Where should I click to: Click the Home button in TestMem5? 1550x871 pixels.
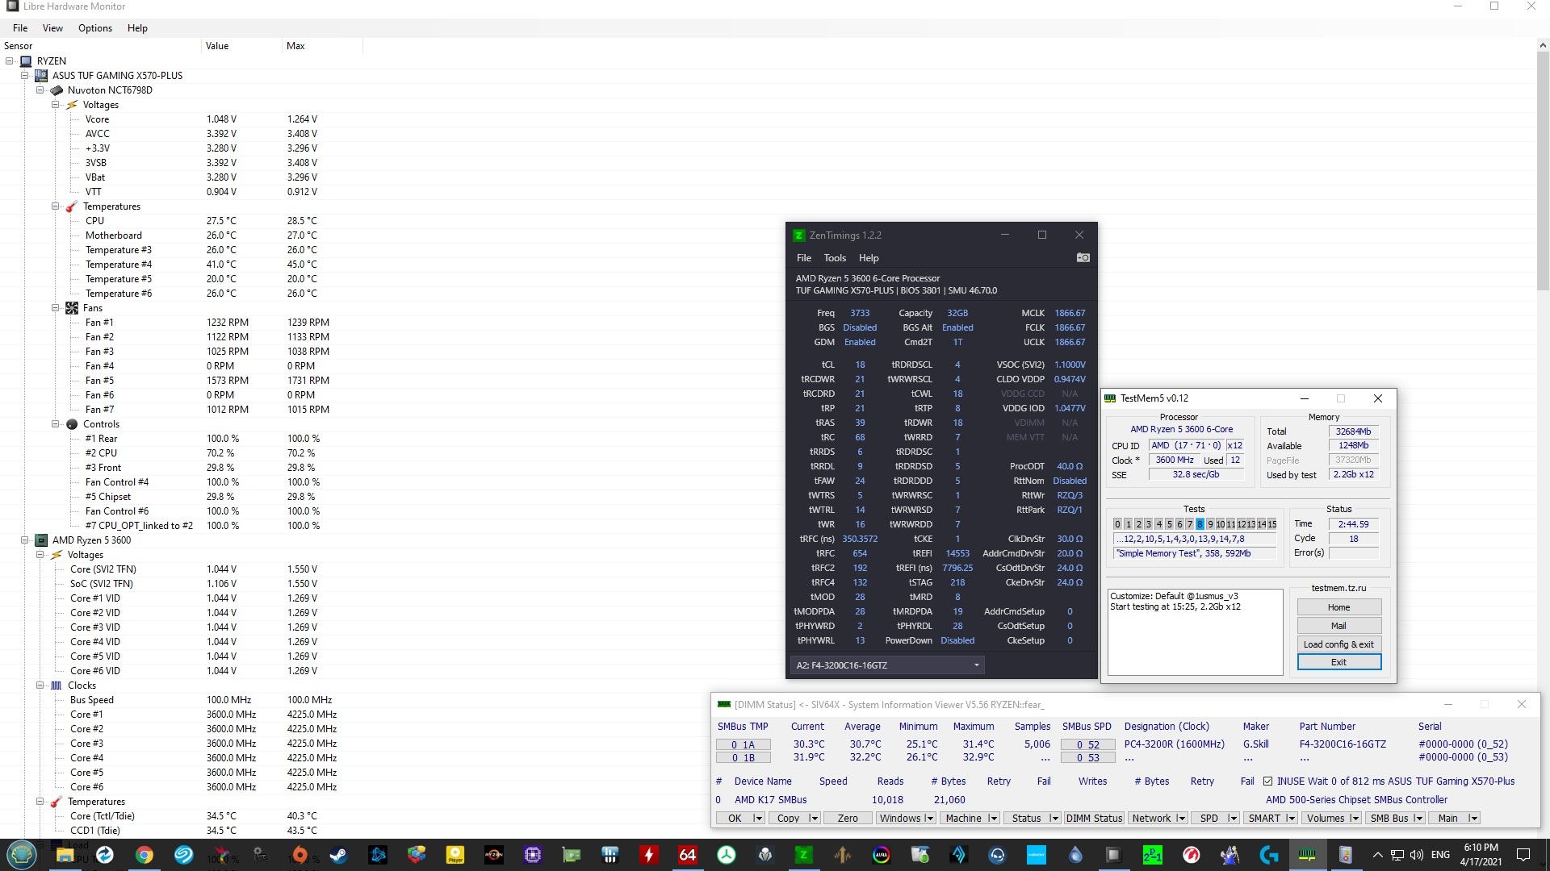(x=1338, y=607)
